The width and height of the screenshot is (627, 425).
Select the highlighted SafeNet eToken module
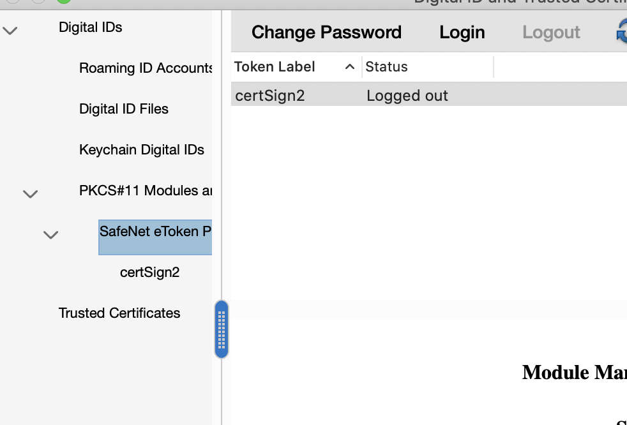pos(155,232)
